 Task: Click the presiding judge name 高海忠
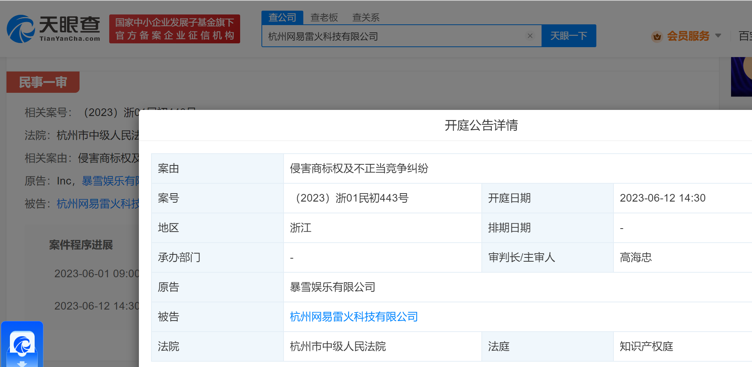pos(636,257)
